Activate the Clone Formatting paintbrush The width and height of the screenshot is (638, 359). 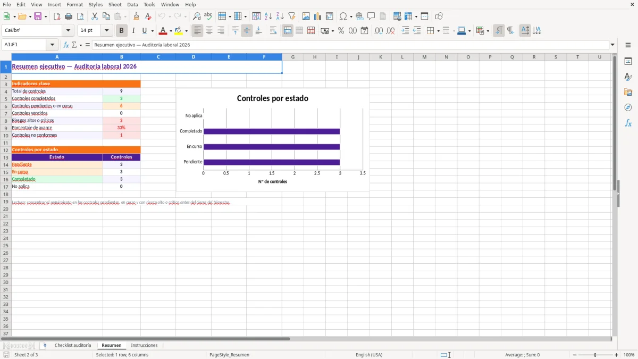(x=136, y=16)
